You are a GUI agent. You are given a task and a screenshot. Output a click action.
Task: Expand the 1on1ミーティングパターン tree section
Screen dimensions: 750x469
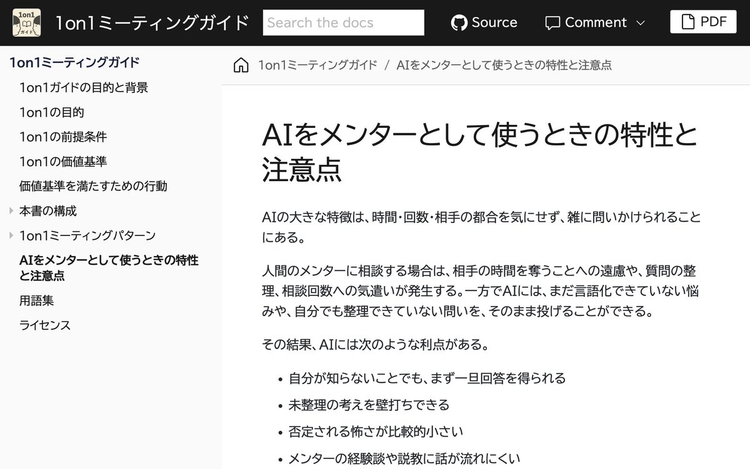pyautogui.click(x=11, y=235)
